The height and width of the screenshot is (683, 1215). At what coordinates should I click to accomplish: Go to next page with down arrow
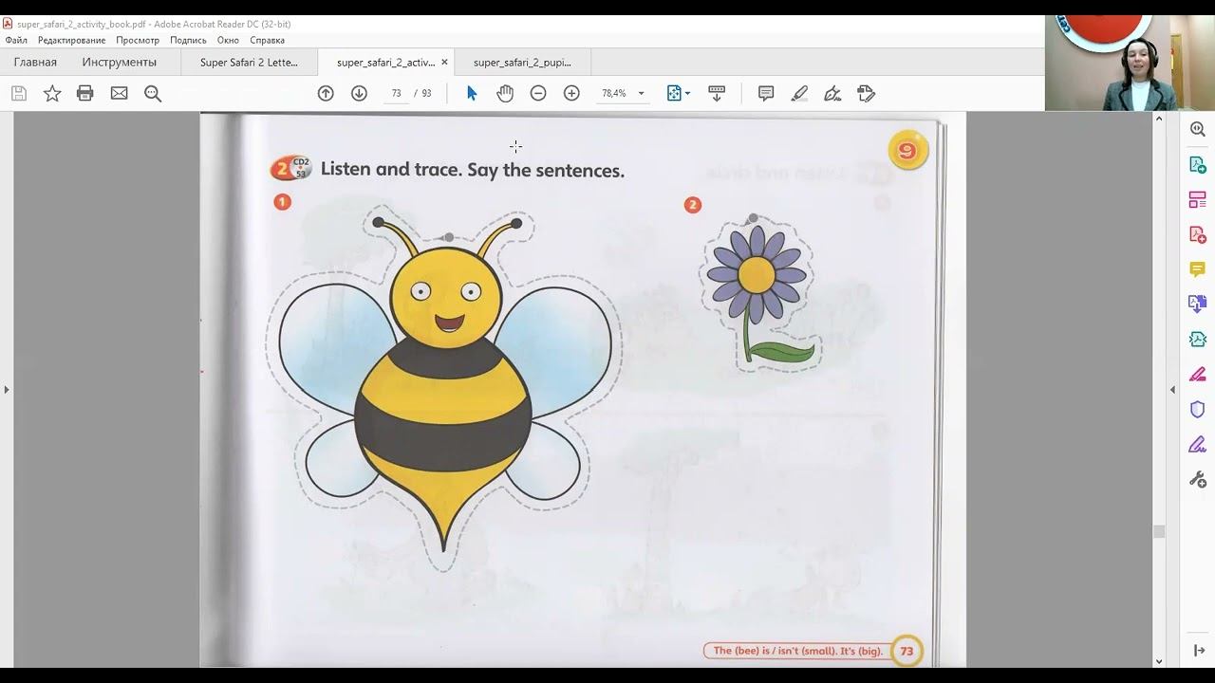click(x=359, y=93)
